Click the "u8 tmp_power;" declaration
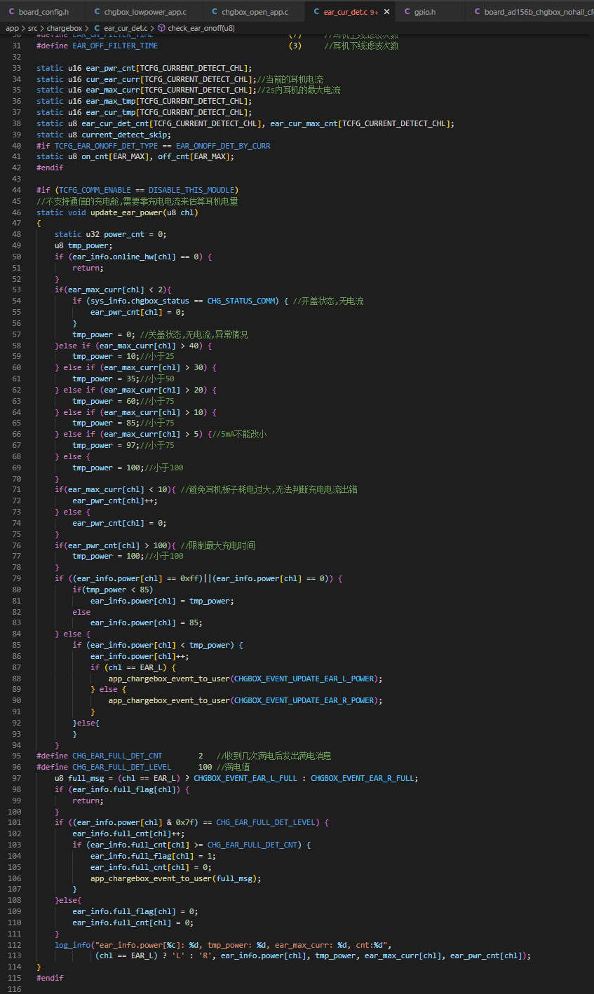The height and width of the screenshot is (994, 594). [83, 245]
